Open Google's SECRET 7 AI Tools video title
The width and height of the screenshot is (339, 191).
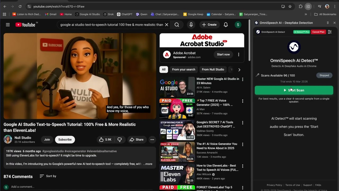tap(216, 124)
